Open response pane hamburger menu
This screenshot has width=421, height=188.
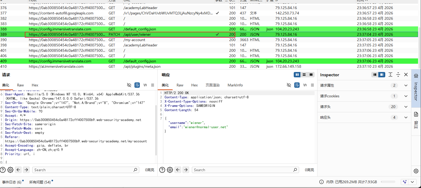pyautogui.click(x=312, y=85)
